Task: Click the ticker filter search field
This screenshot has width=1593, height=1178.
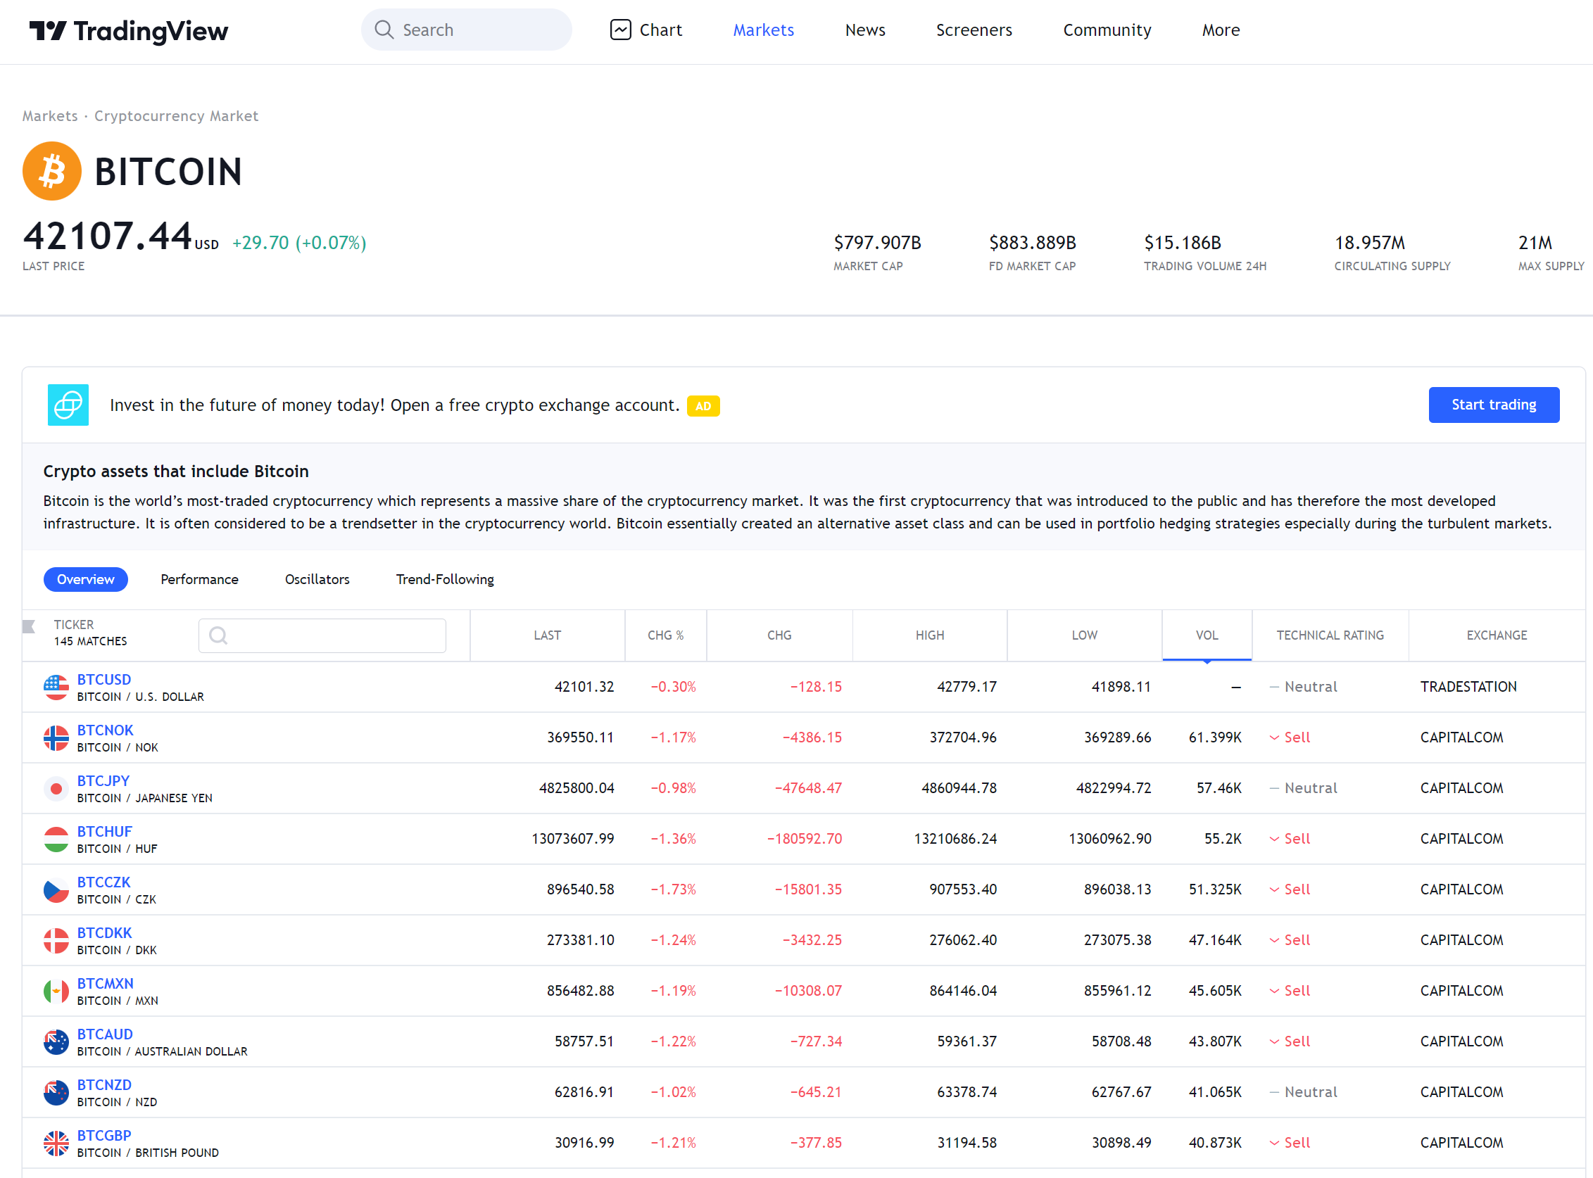Action: pos(322,635)
